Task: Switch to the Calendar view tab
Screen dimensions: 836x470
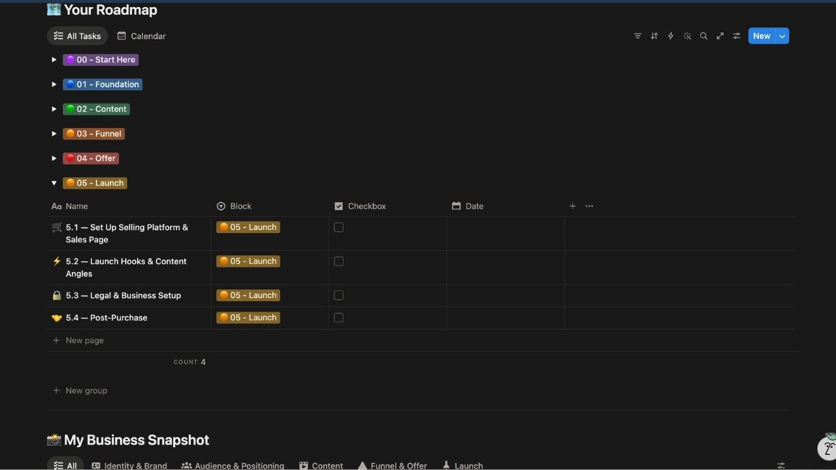Action: tap(141, 36)
